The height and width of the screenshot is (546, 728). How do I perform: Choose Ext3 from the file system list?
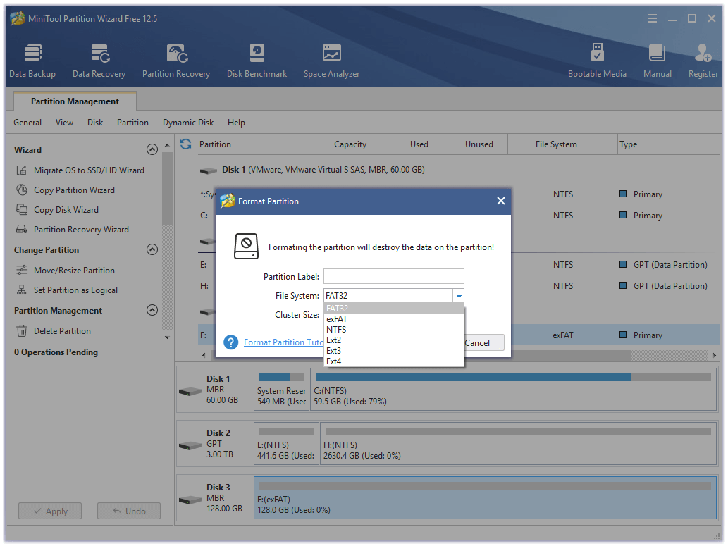click(x=394, y=351)
